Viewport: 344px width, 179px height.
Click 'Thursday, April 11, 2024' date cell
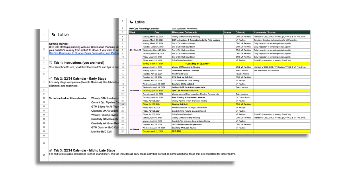[156, 131]
